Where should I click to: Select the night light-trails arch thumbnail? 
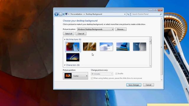[73, 57]
